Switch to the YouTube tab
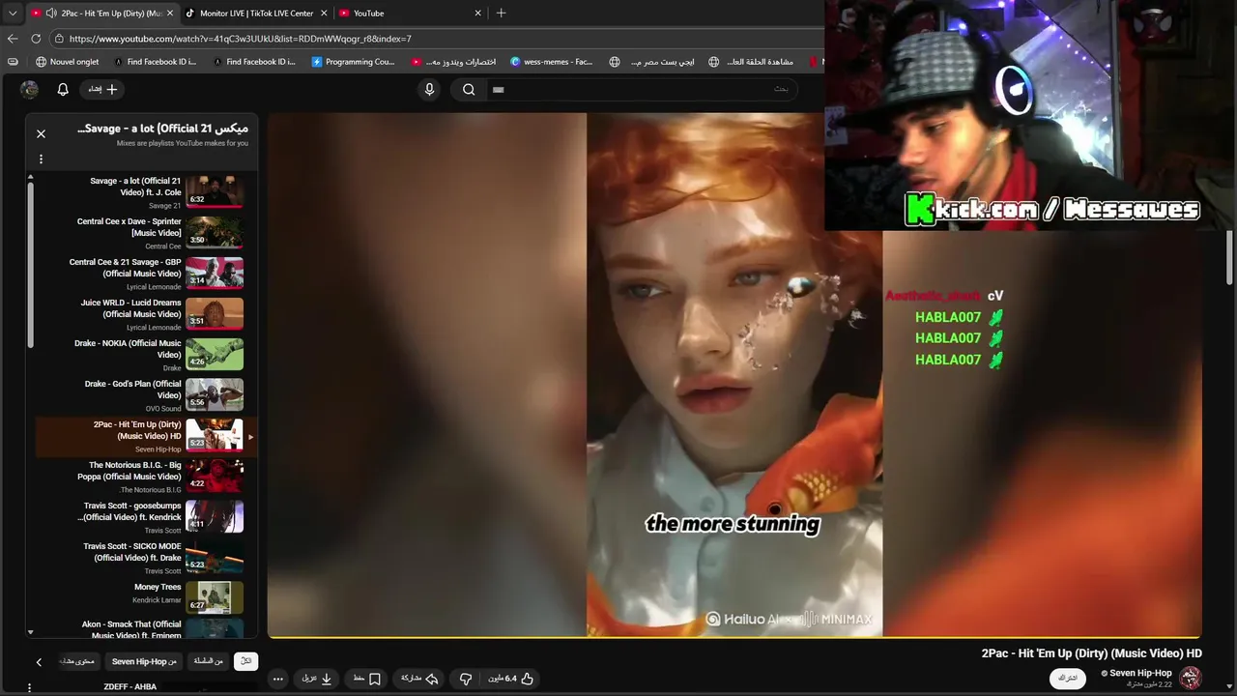1237x696 pixels. point(409,14)
